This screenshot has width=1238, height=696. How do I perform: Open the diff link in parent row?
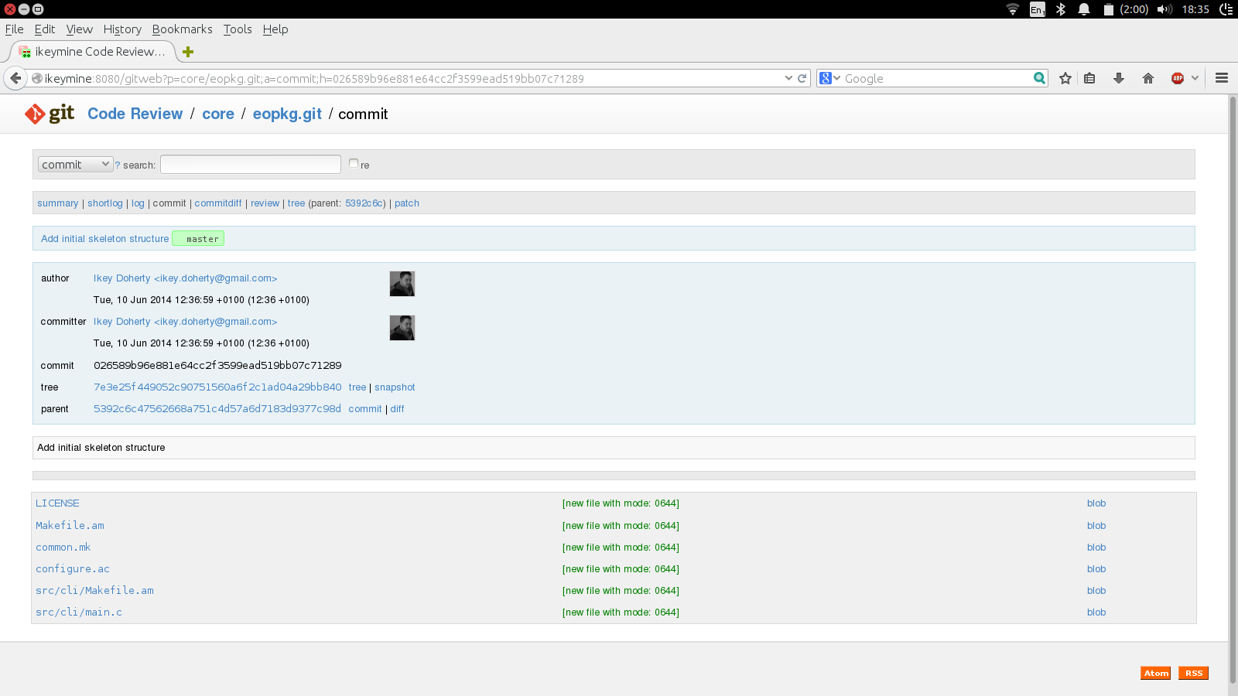coord(397,409)
